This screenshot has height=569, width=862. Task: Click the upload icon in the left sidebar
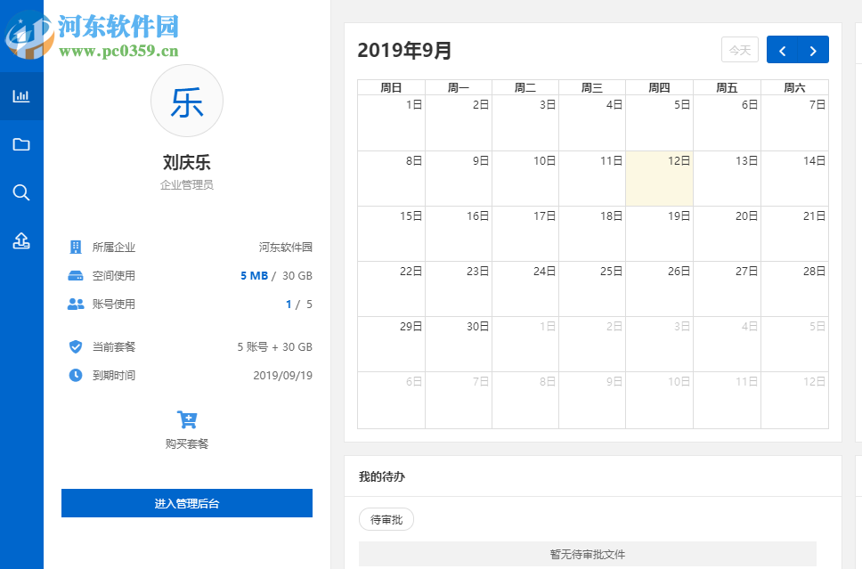20,240
